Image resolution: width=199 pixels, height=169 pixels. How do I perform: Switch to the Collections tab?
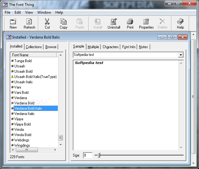point(34,47)
